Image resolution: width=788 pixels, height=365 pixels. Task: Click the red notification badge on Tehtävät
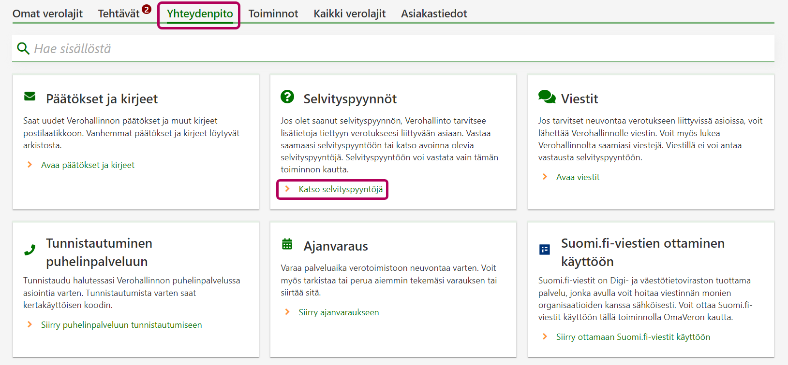point(147,9)
